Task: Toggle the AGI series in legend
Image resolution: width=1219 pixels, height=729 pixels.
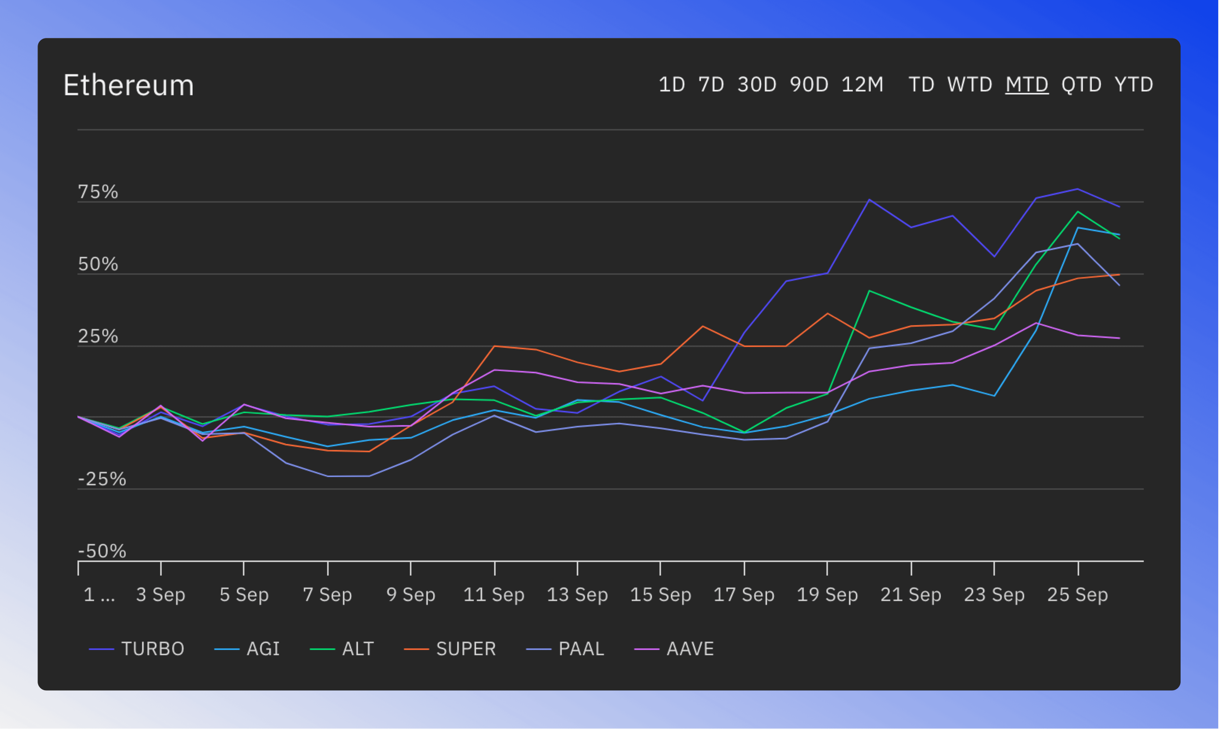Action: click(x=247, y=649)
